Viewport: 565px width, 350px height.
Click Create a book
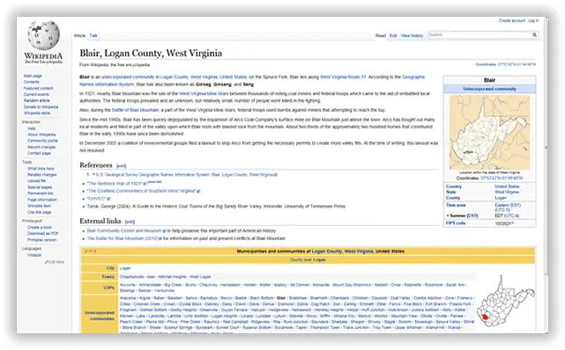coord(40,228)
